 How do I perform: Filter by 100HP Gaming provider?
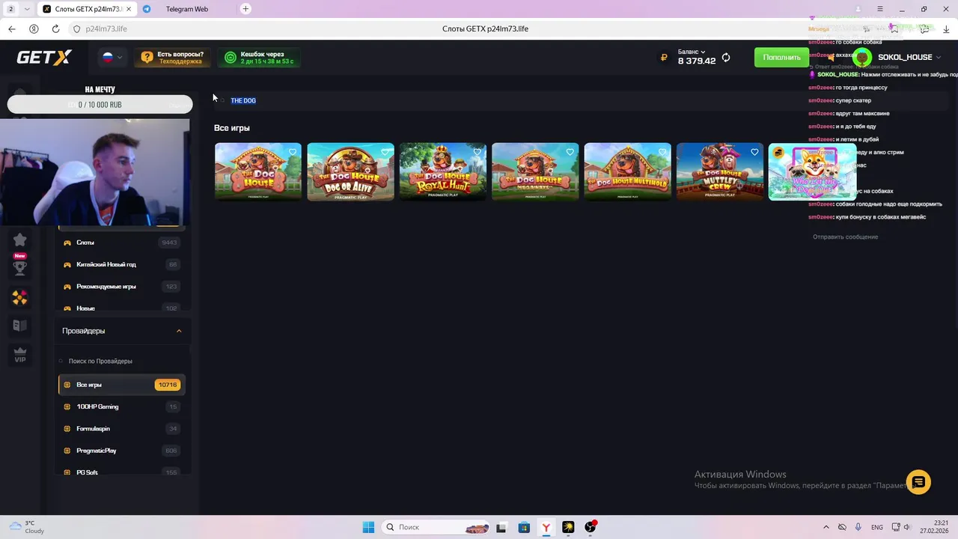pyautogui.click(x=120, y=406)
